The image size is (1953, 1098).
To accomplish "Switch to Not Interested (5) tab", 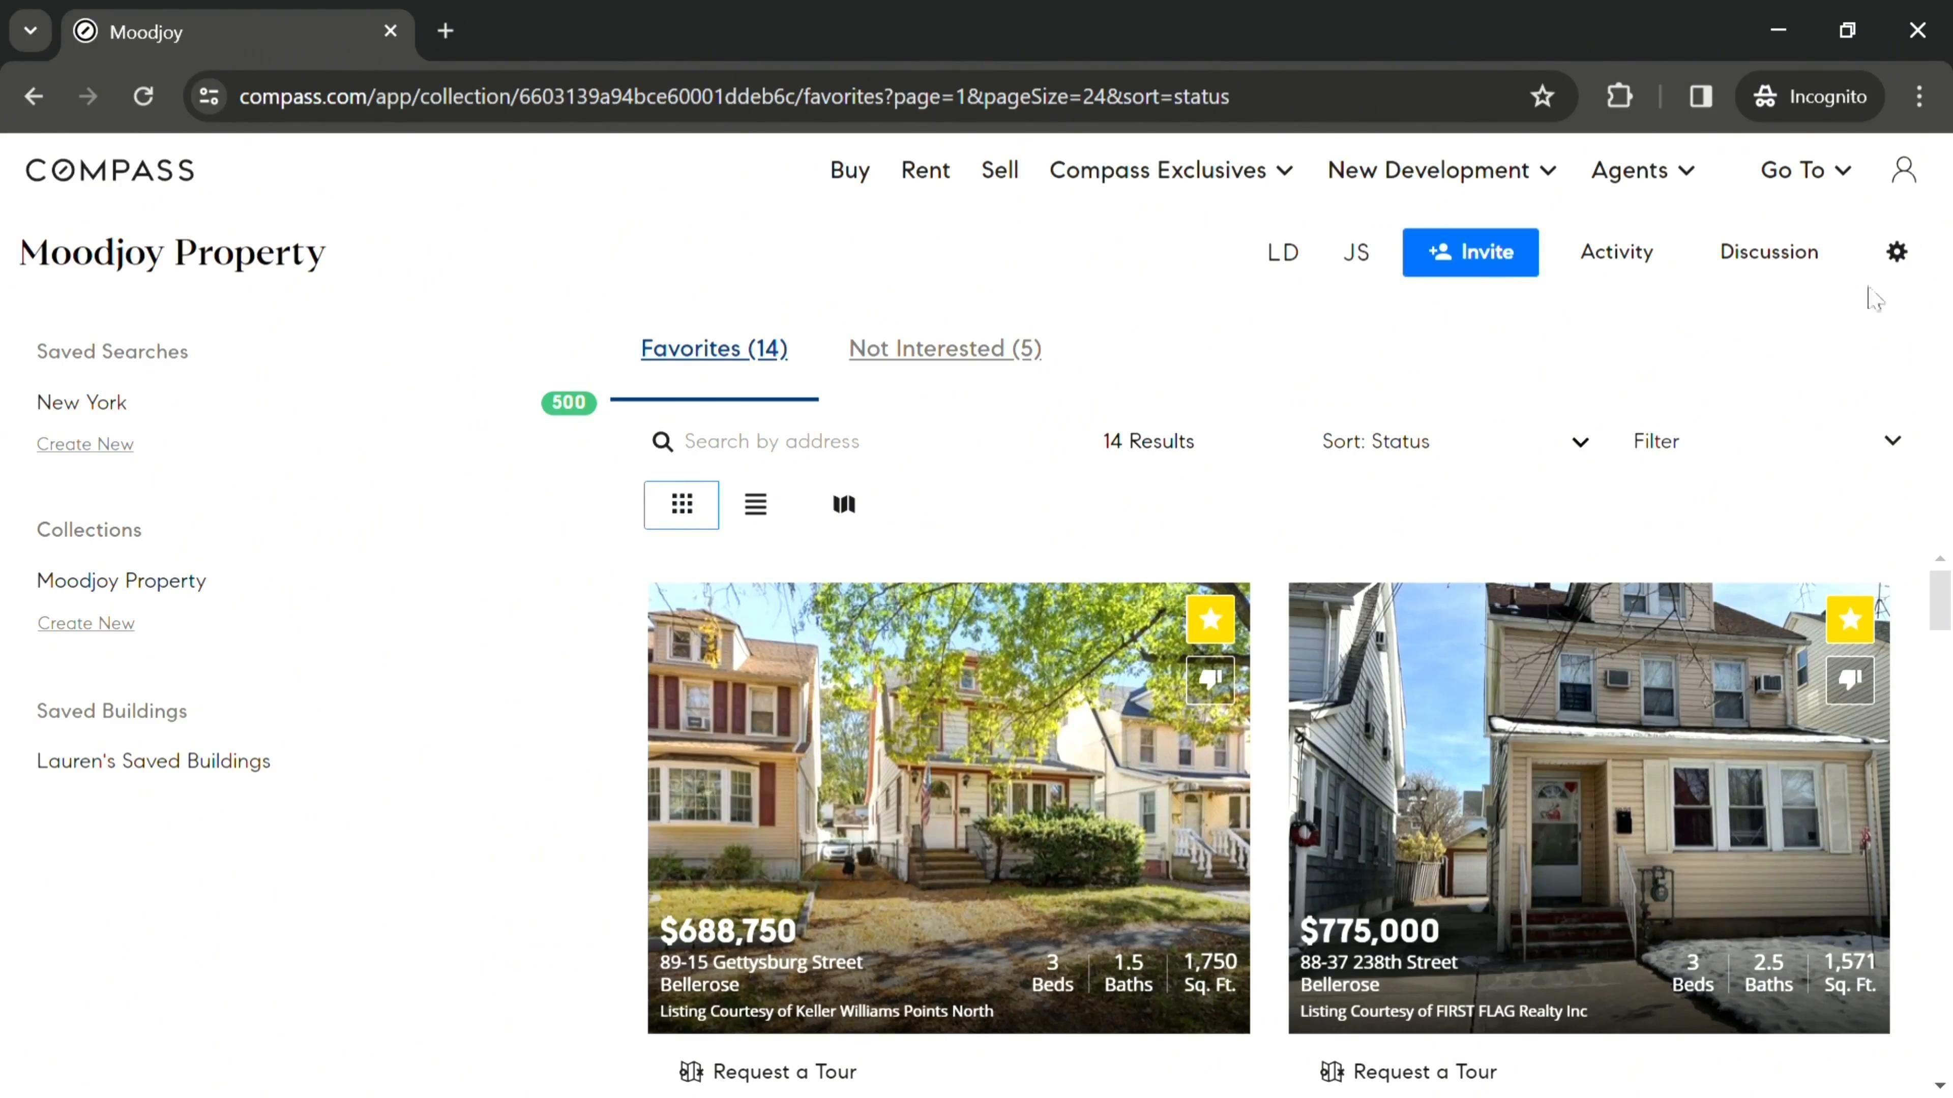I will 944,349.
